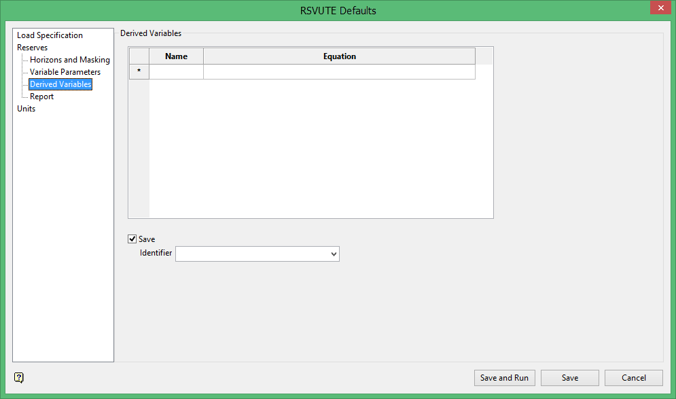The height and width of the screenshot is (399, 676).
Task: Open the Report page
Action: pyautogui.click(x=42, y=97)
